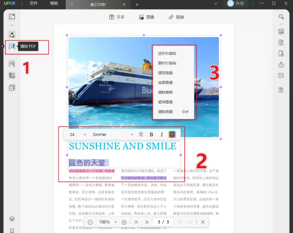
Task: Add Text with the 文本 tool
Action: pos(117,17)
